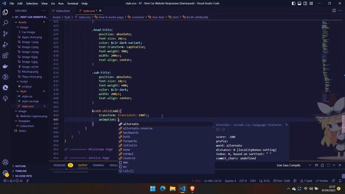Open the Manage gear icon
345x194 pixels.
5,173
